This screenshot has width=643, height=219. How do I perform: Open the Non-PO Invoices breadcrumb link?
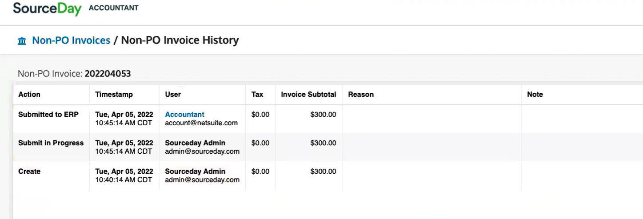click(71, 40)
